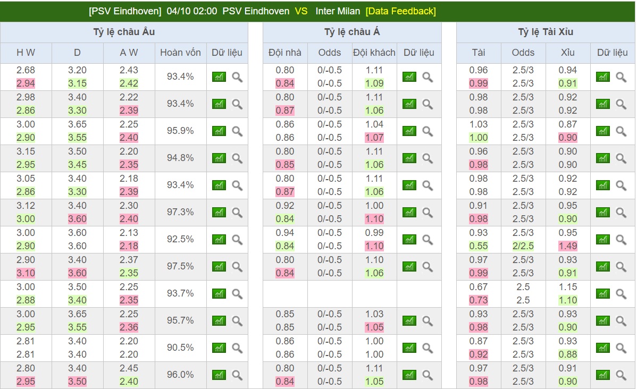Image resolution: width=637 pixels, height=389 pixels.
Task: Click the Data Feedback link
Action: (400, 11)
